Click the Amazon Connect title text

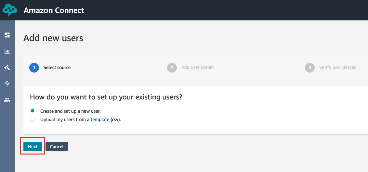pyautogui.click(x=54, y=10)
